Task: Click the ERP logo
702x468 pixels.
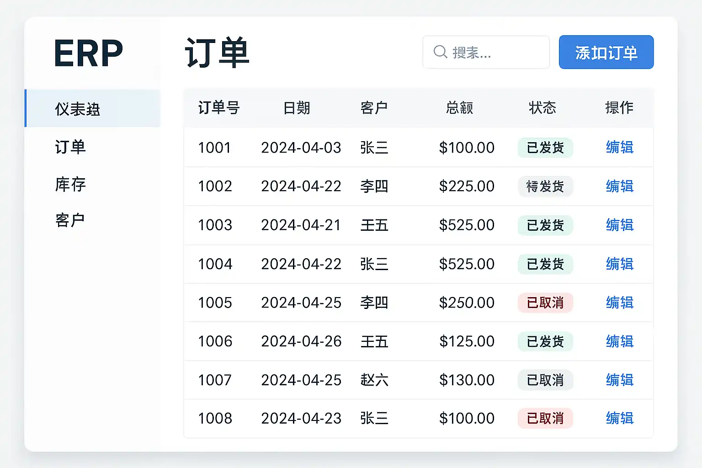Action: 89,53
